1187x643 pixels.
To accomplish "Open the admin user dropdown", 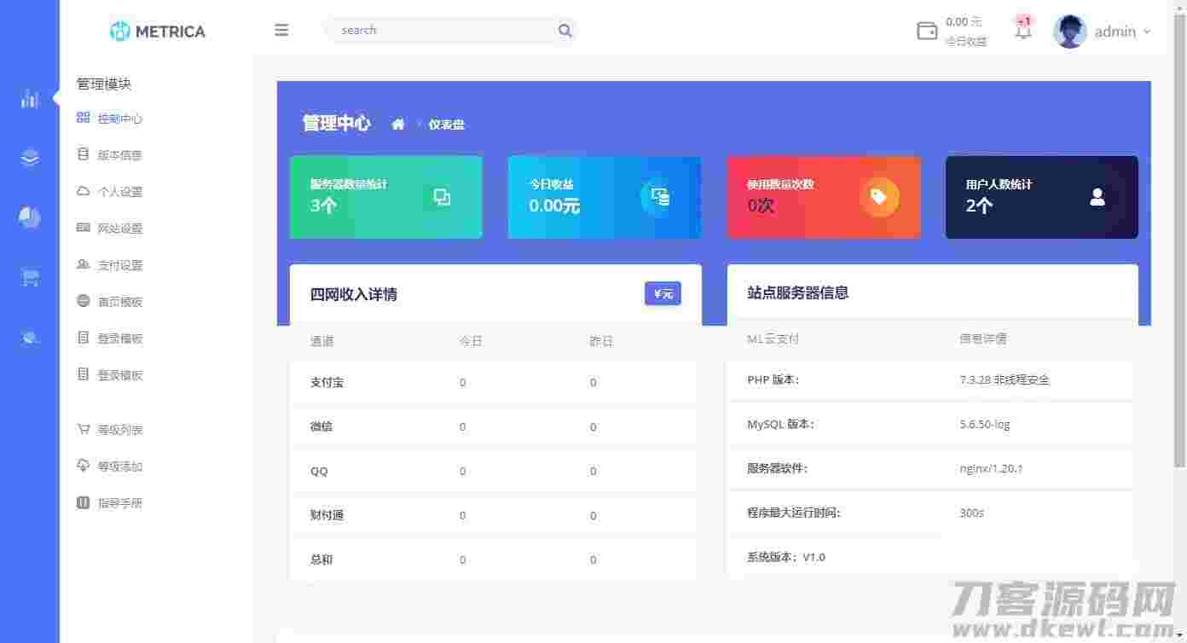I will (1104, 32).
